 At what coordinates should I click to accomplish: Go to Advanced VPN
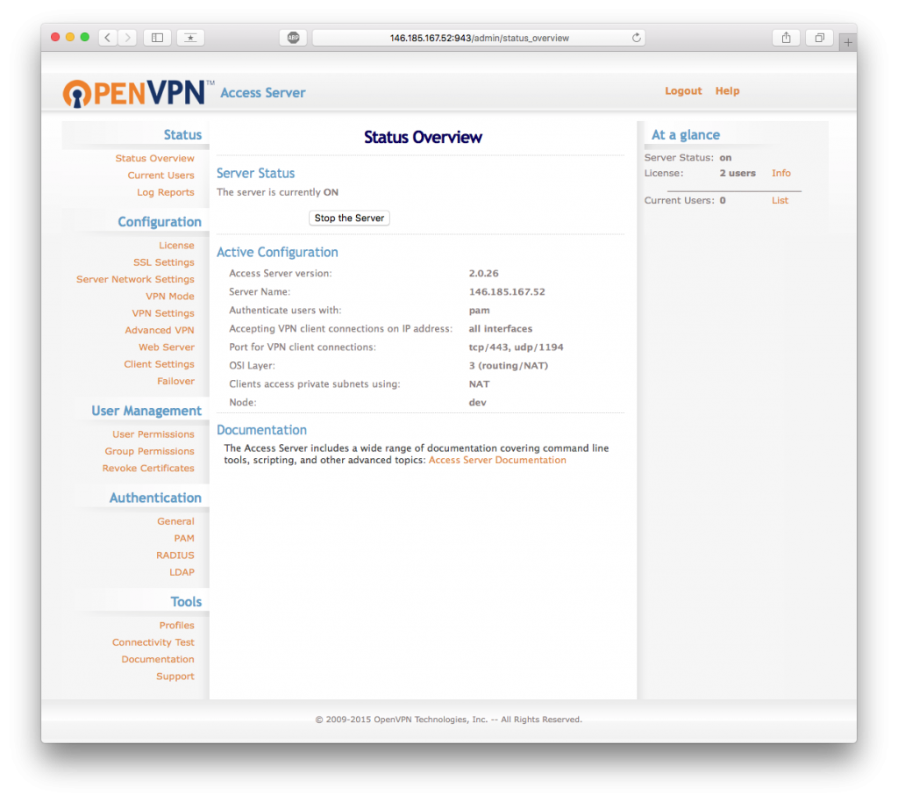pos(160,331)
